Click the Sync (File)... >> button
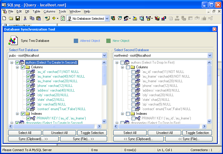 tap(84, 139)
